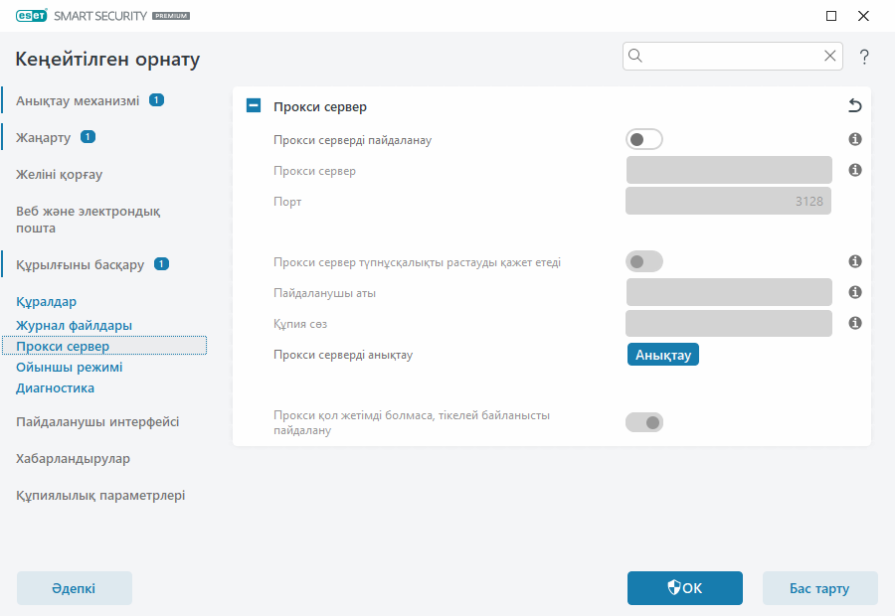Image resolution: width=895 pixels, height=616 pixels.
Task: Restore defaults with the Әдепкі button
Action: pyautogui.click(x=74, y=588)
